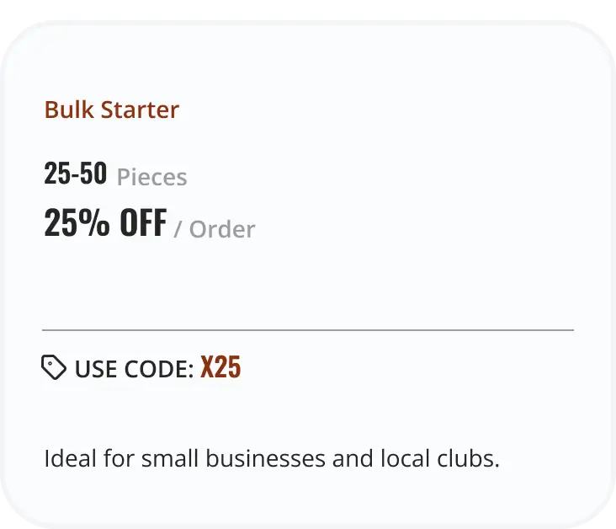This screenshot has height=529, width=616.
Task: Click the Bulk Starter heading
Action: pyautogui.click(x=111, y=110)
